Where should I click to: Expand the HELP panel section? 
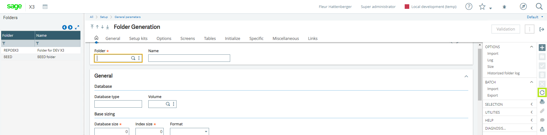point(532,120)
